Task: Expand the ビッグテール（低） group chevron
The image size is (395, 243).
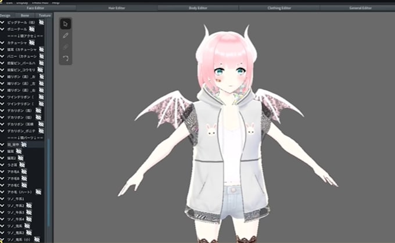Action: pos(2,23)
